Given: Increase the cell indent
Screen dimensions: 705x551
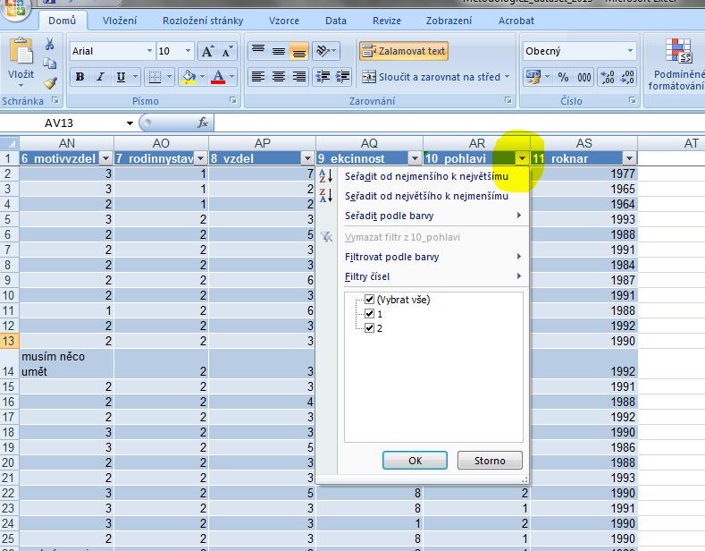Looking at the screenshot, I should 342,77.
